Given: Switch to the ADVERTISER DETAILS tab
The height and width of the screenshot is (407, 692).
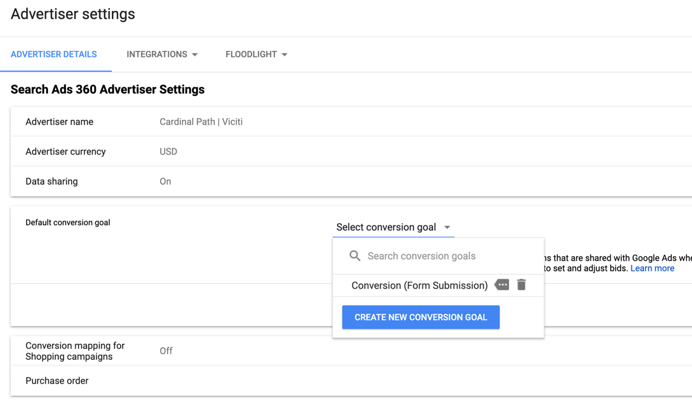Looking at the screenshot, I should pos(54,54).
